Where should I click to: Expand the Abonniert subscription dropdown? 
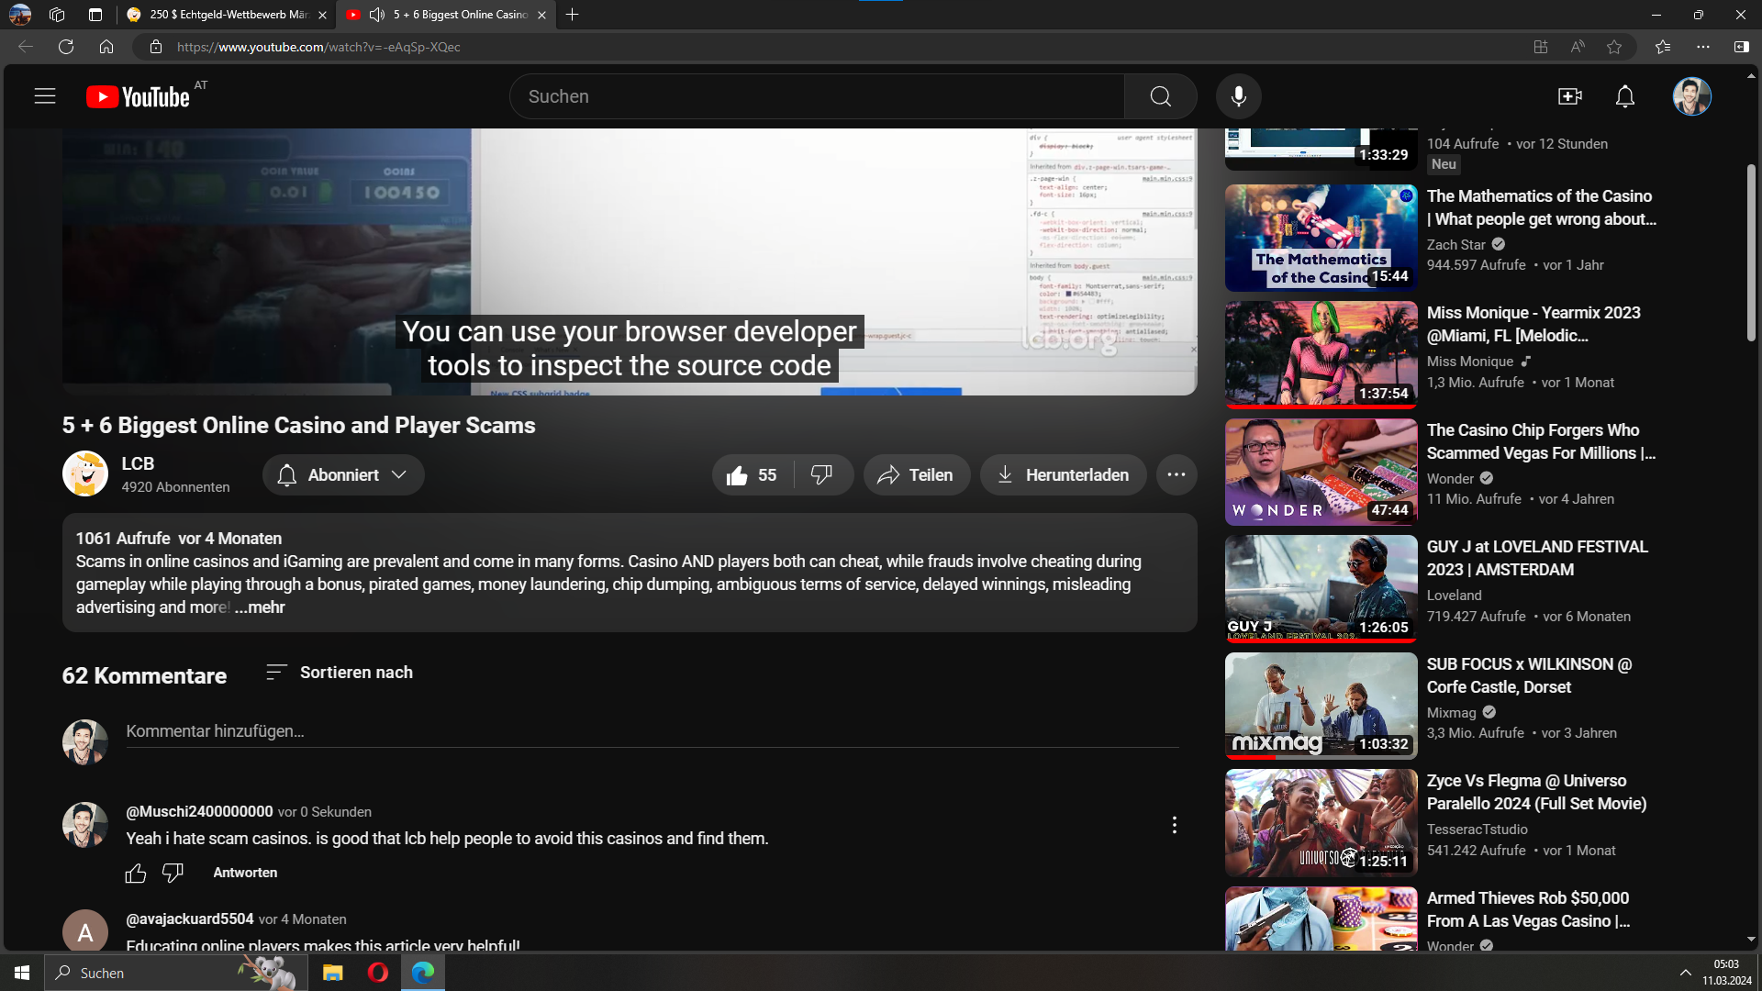coord(343,475)
